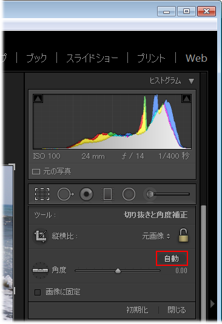Click the angle value 0.00 field
Viewport: 222px width, 324px height.
(x=181, y=271)
